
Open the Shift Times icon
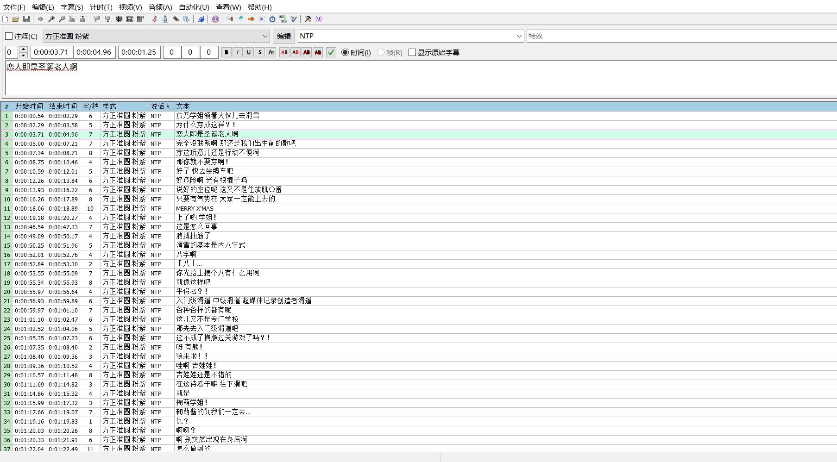[x=229, y=19]
